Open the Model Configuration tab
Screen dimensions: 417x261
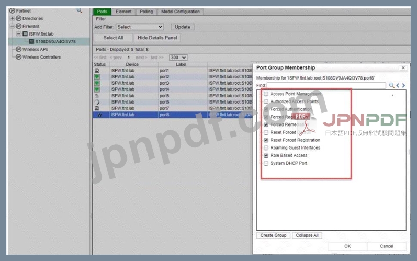coord(180,12)
